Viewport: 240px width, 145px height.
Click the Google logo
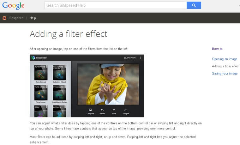point(13,6)
